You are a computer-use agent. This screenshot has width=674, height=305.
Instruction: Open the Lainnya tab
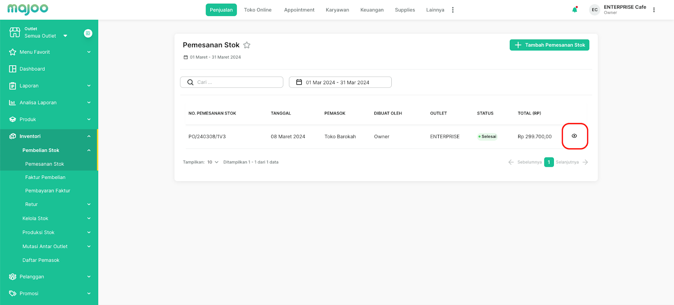[435, 10]
